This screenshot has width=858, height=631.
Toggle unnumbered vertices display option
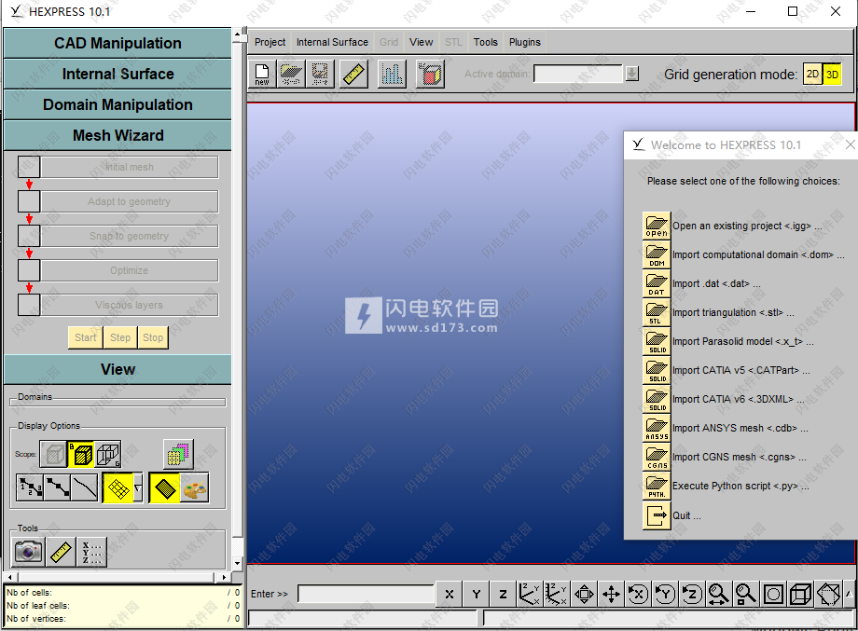58,487
